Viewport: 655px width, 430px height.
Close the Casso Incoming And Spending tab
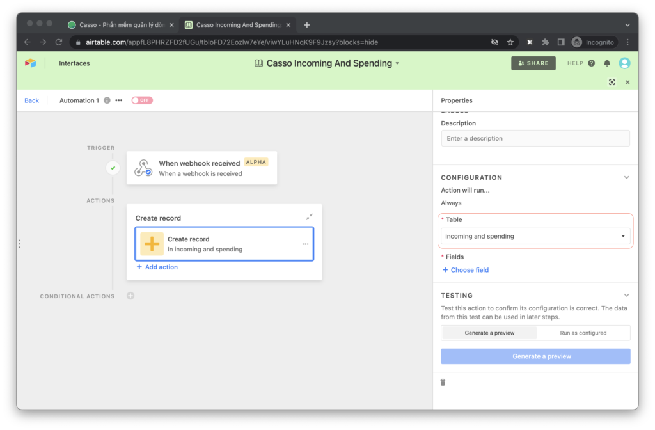(288, 25)
